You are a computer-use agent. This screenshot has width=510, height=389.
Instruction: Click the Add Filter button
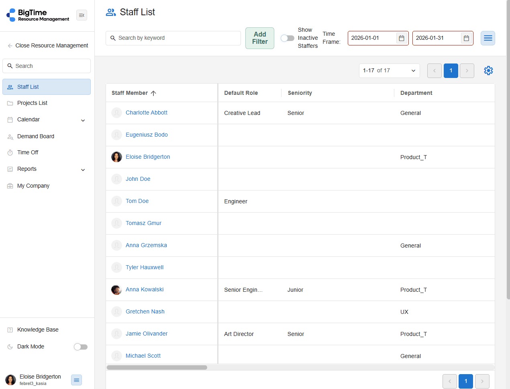[259, 38]
